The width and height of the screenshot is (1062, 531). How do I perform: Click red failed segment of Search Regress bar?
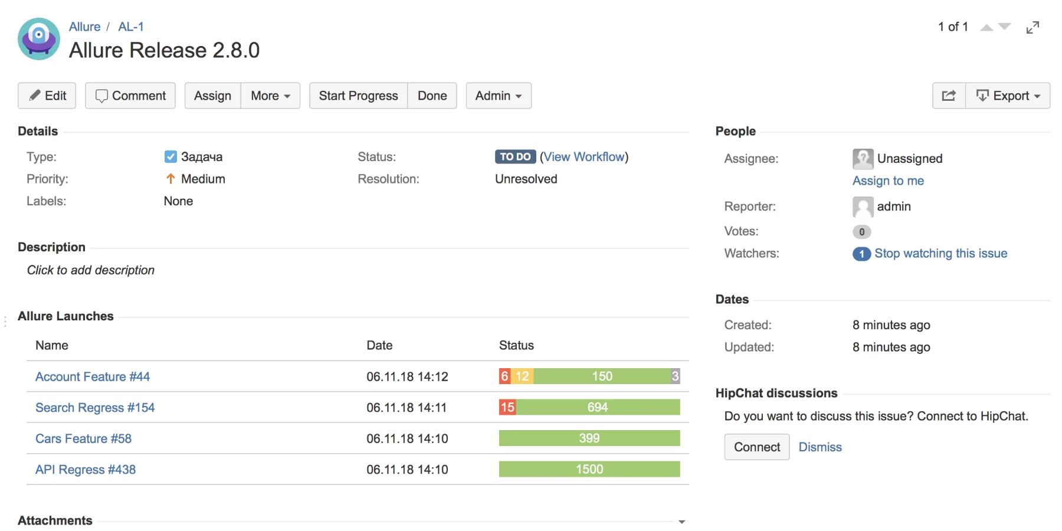click(x=507, y=407)
